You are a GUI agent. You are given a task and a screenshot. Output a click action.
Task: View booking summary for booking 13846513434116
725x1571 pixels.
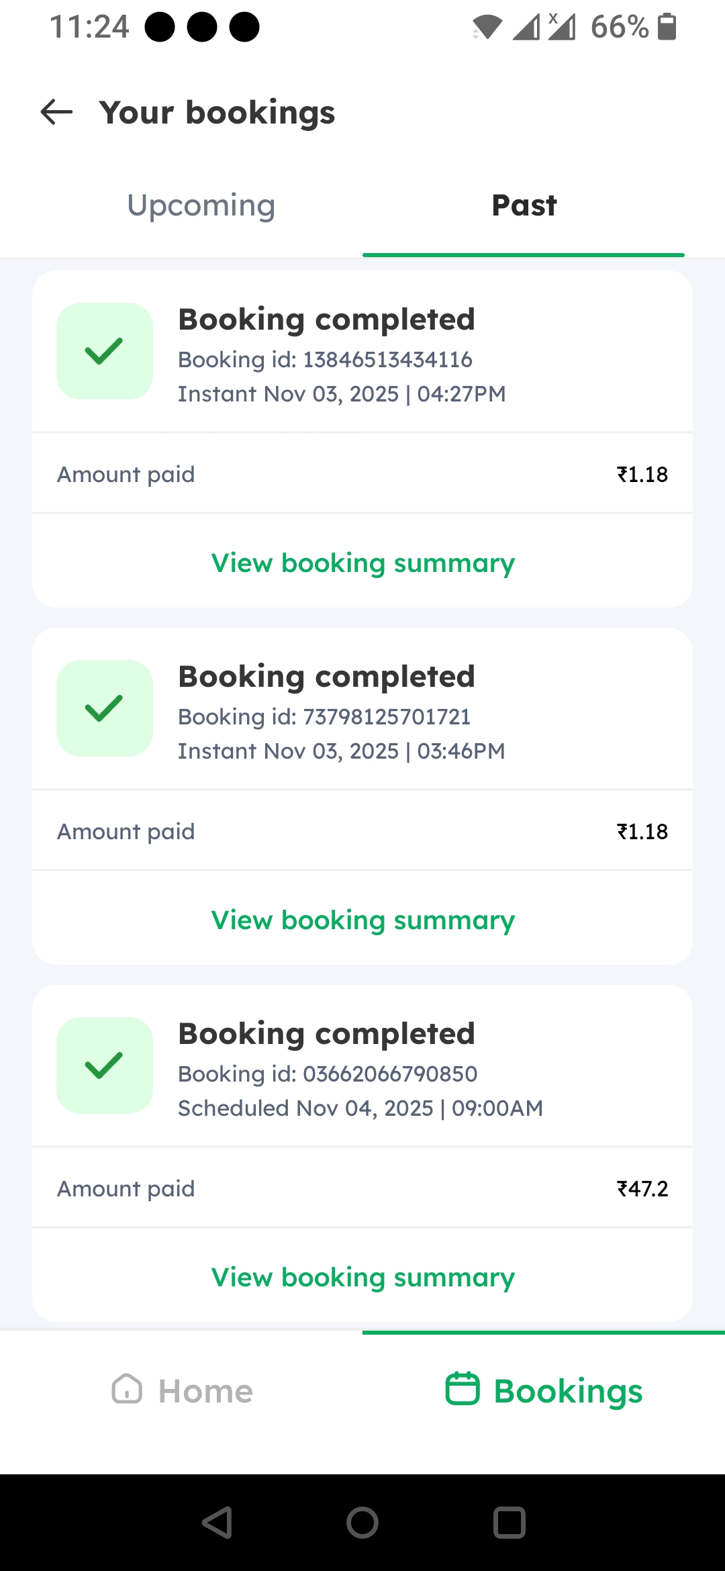pos(362,563)
